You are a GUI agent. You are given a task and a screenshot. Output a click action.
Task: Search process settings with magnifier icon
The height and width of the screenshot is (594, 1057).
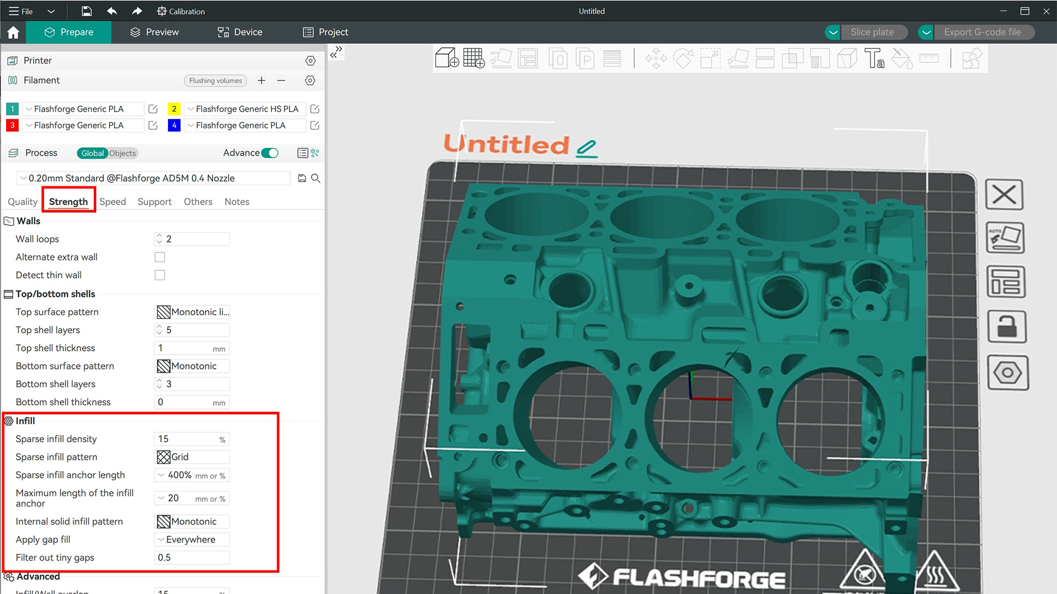click(316, 178)
